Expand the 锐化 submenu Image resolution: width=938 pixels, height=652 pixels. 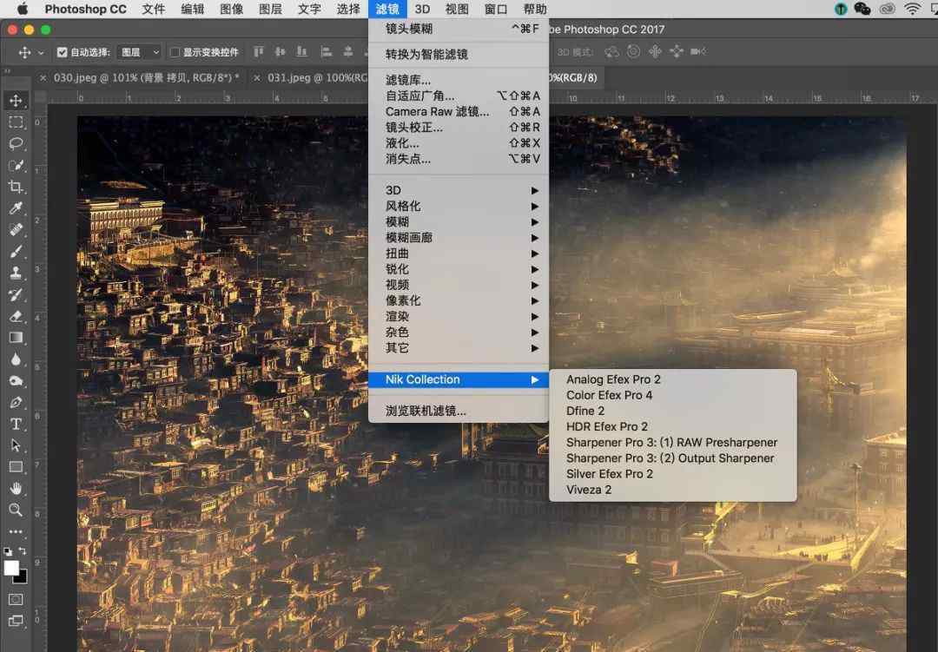[x=459, y=269]
